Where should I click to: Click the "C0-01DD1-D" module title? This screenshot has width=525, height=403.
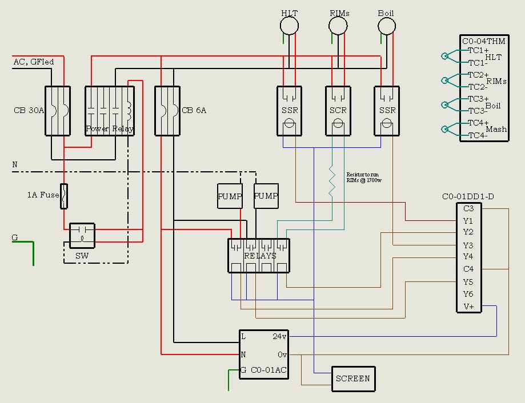(468, 197)
